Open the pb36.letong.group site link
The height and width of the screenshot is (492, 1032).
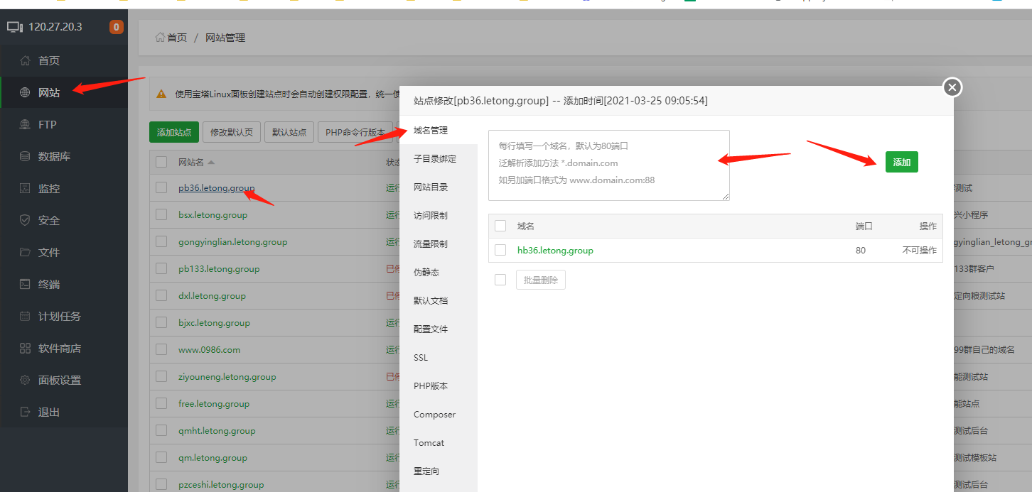pos(216,188)
